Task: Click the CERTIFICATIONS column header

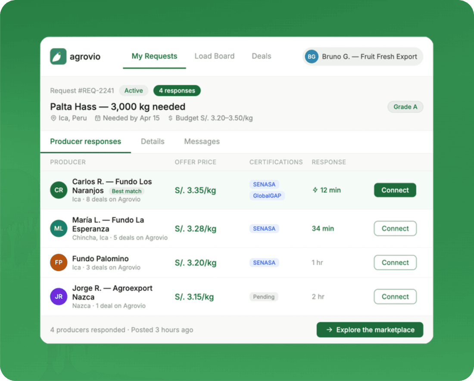Action: pos(276,162)
